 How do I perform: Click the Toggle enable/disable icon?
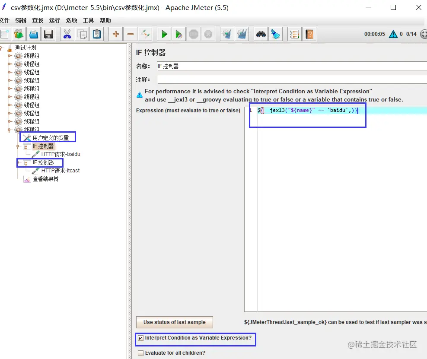145,34
